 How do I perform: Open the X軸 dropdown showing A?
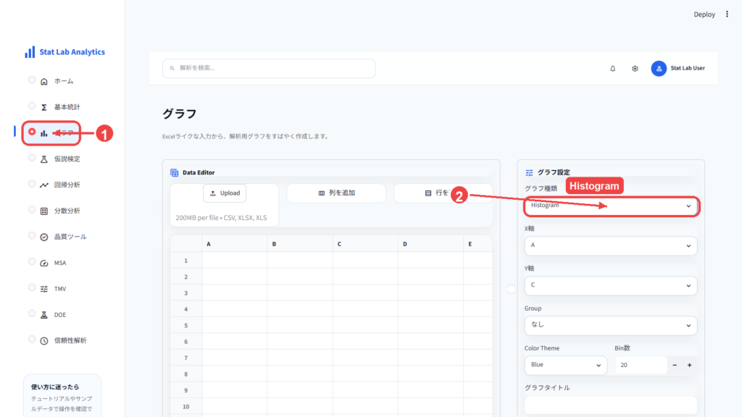point(610,246)
